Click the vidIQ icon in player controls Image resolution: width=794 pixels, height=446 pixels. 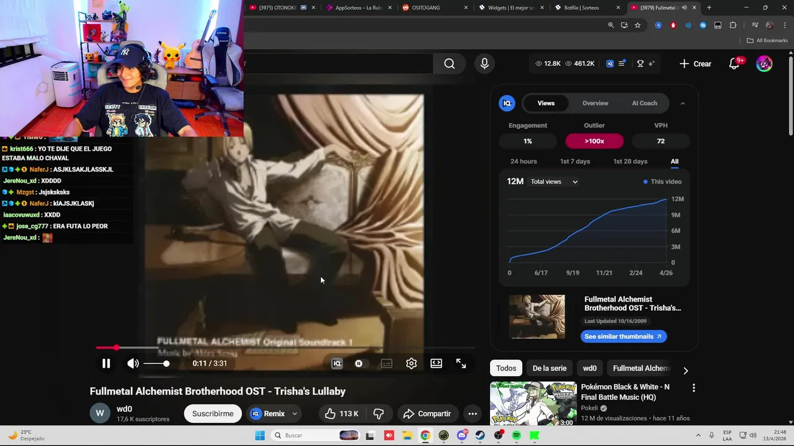coord(337,364)
